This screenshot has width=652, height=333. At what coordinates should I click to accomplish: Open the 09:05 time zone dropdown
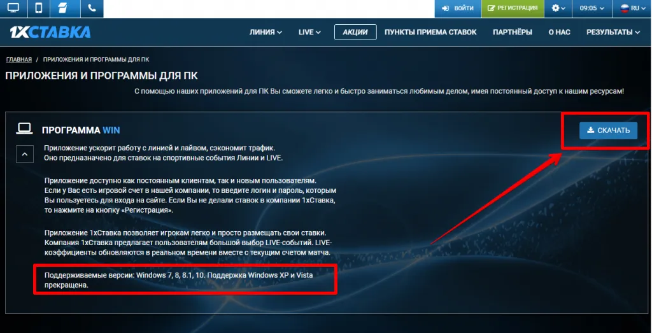tap(592, 8)
